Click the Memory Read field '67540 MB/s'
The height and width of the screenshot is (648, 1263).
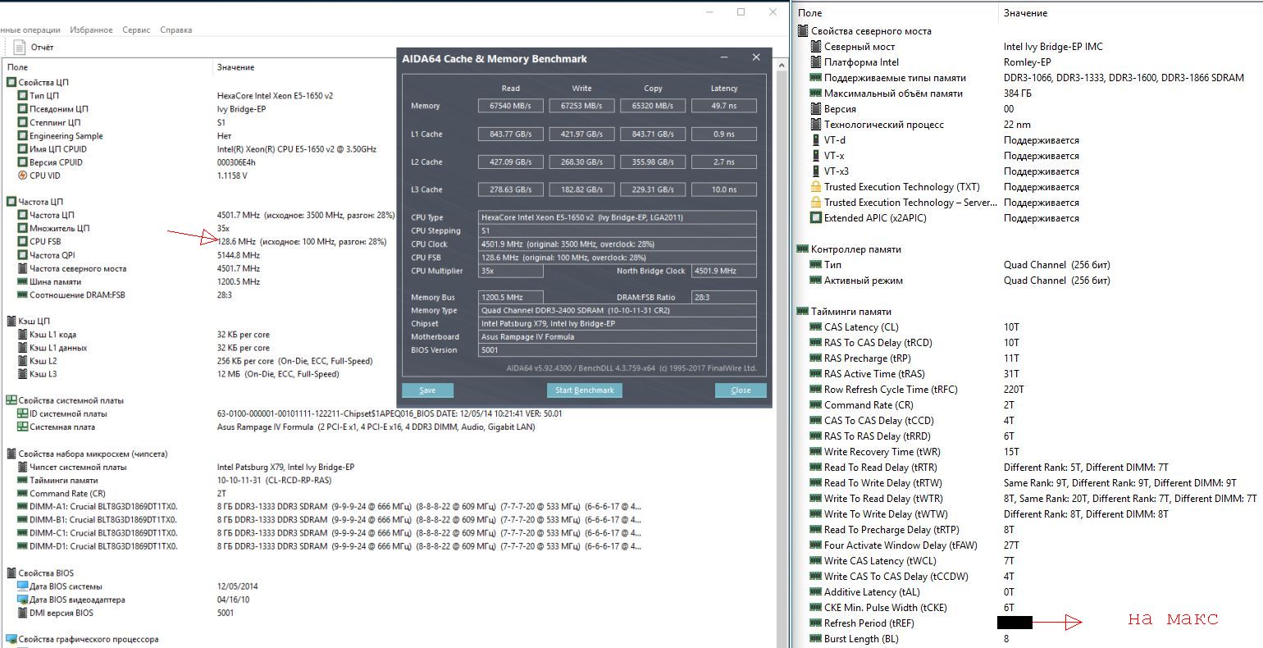(x=510, y=106)
